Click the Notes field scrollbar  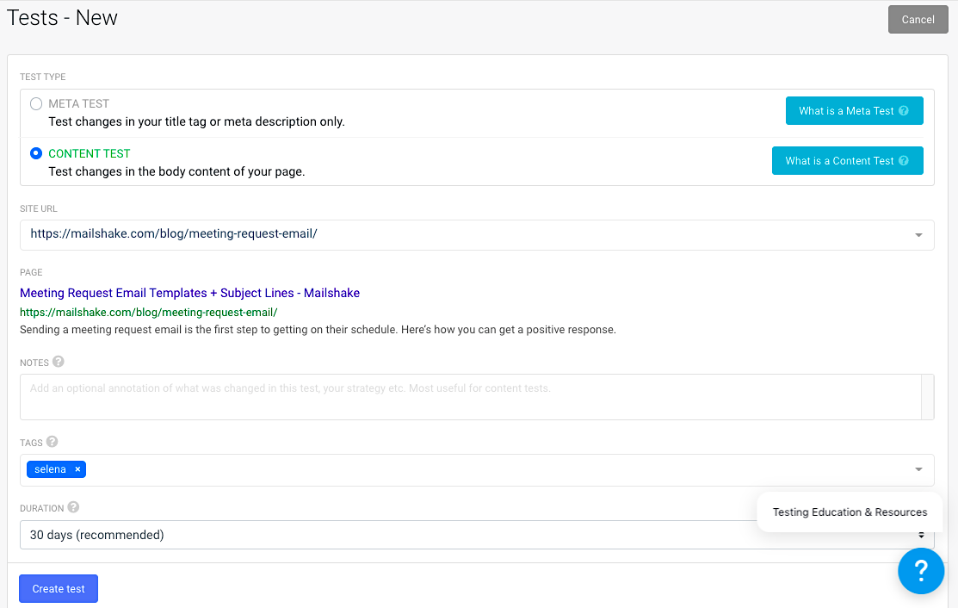pyautogui.click(x=927, y=397)
